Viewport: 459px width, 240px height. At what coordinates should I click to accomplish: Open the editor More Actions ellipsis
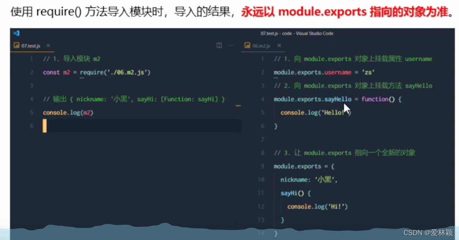231,45
